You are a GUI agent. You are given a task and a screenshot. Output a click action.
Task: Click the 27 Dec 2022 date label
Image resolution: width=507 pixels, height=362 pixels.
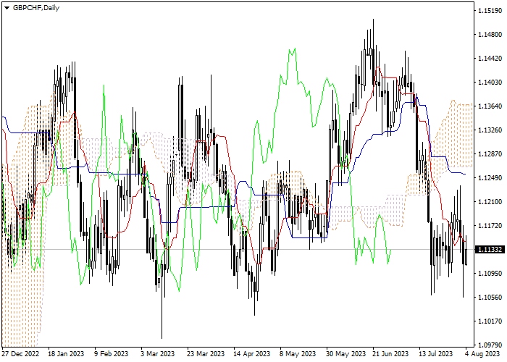click(x=20, y=354)
